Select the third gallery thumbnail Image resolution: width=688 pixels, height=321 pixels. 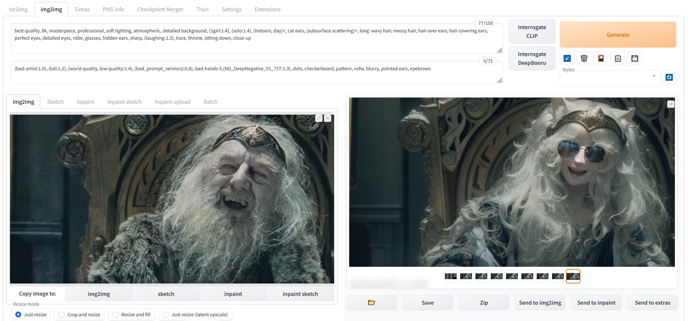click(x=481, y=276)
